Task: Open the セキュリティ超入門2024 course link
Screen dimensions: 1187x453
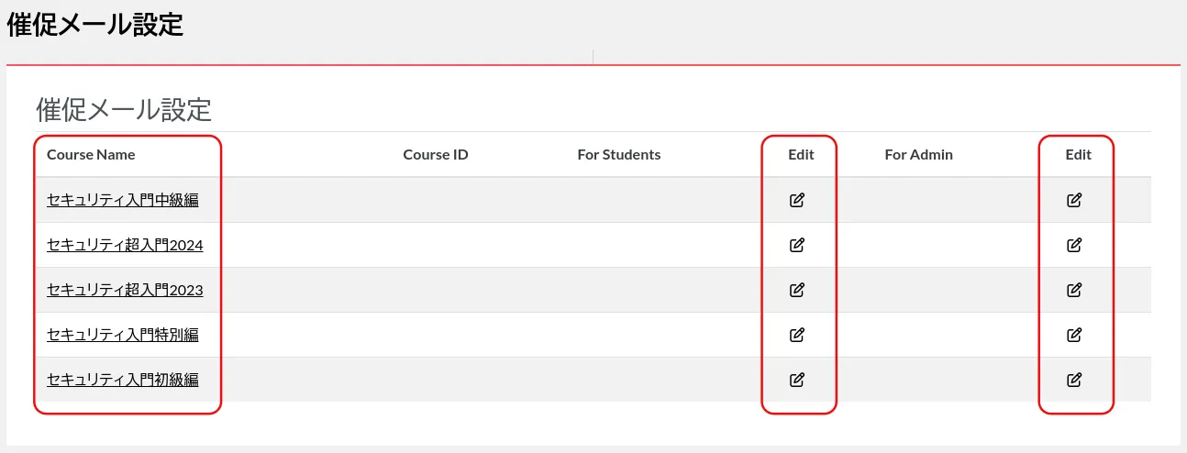Action: (x=125, y=245)
